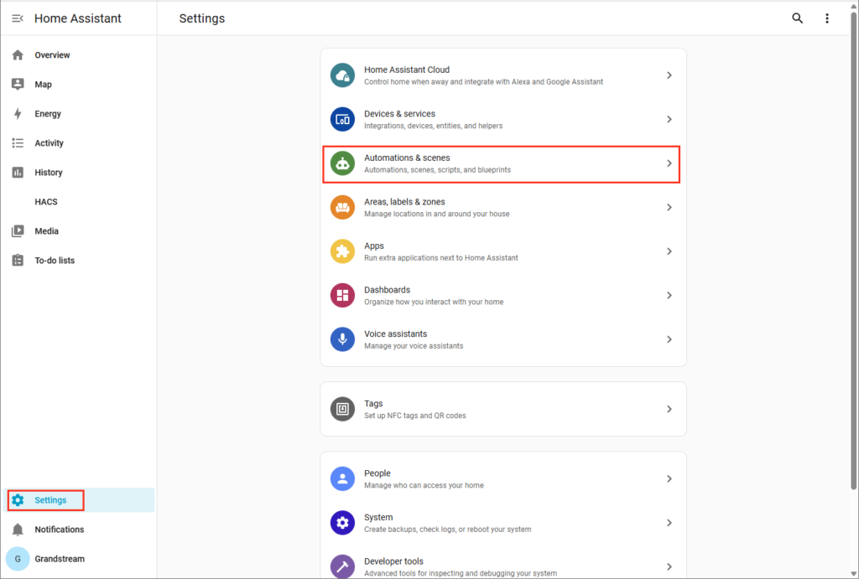The height and width of the screenshot is (579, 859).
Task: Click the System gear icon
Action: [342, 523]
